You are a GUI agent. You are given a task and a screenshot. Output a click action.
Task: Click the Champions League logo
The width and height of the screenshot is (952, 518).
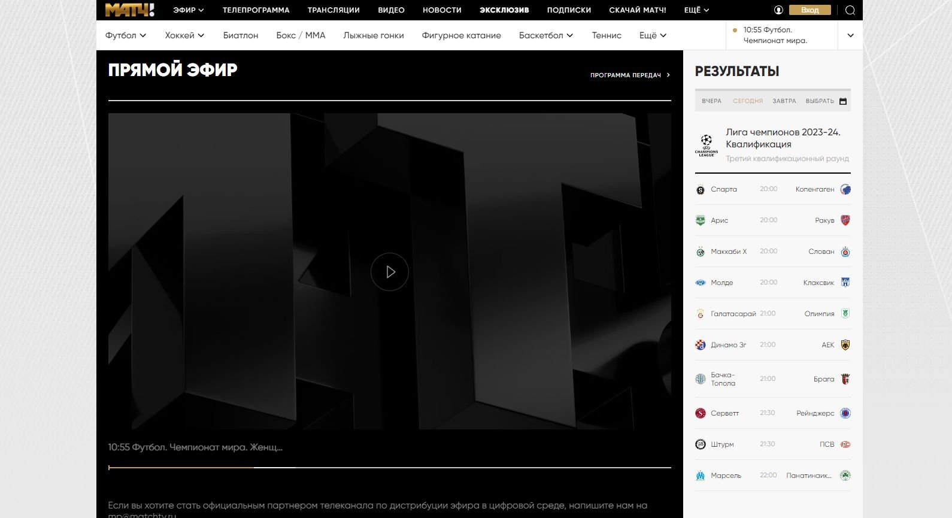point(707,146)
